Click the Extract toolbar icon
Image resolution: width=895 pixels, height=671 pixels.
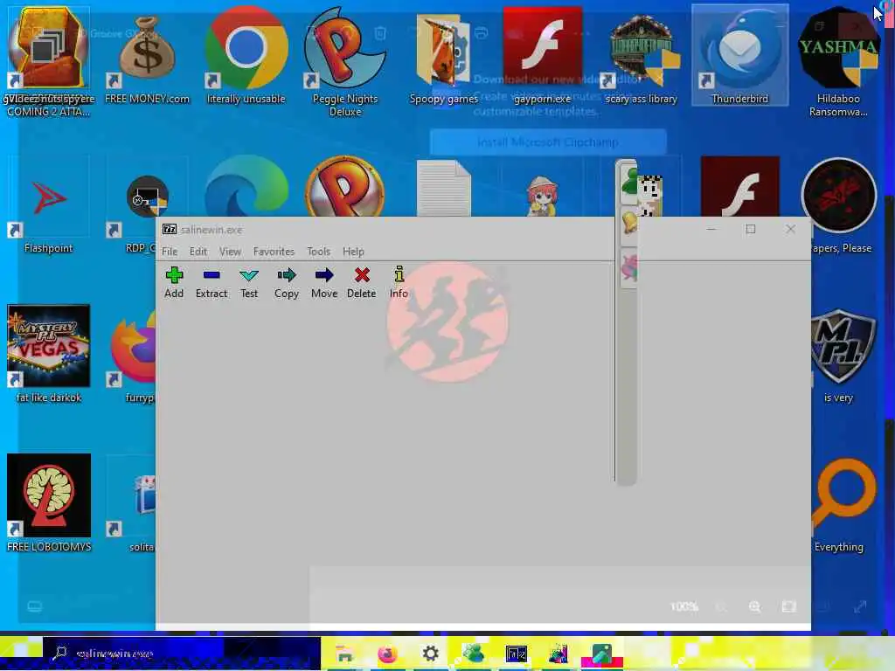(x=212, y=283)
